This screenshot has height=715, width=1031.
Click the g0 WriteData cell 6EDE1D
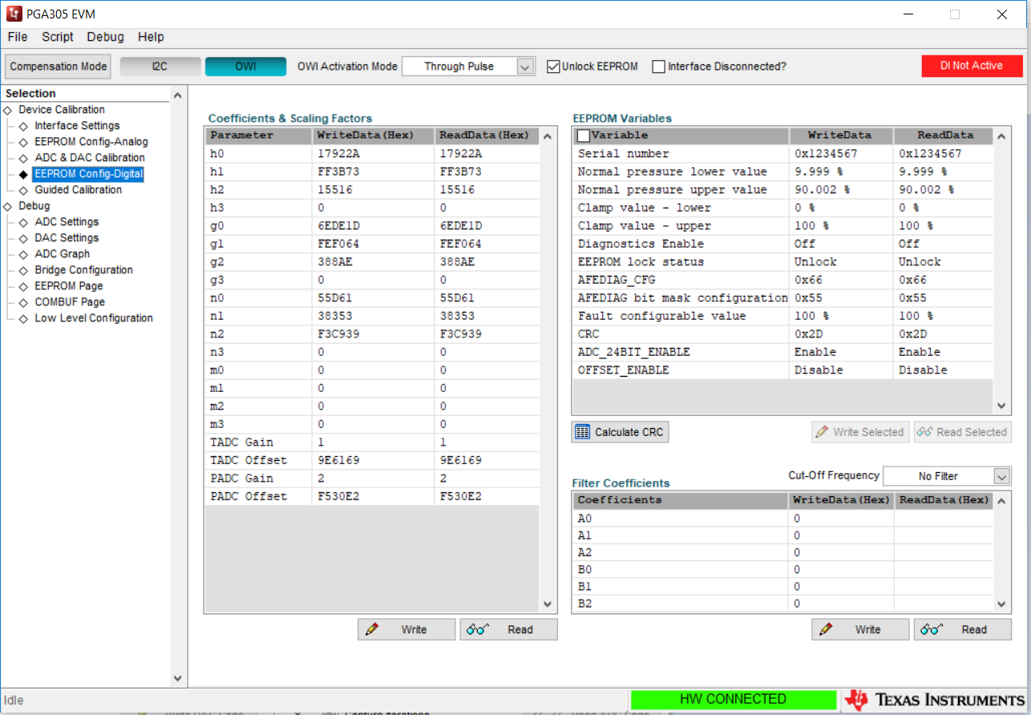click(374, 226)
